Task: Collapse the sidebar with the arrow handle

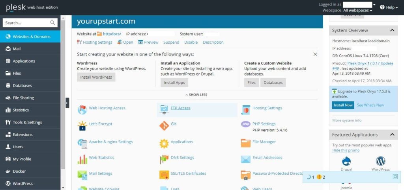Action: (x=67, y=103)
